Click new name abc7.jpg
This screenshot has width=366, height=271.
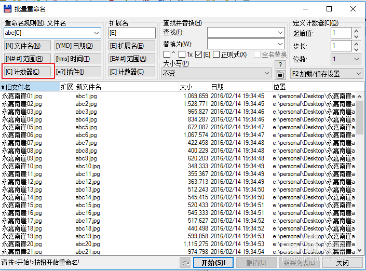[x=86, y=143]
